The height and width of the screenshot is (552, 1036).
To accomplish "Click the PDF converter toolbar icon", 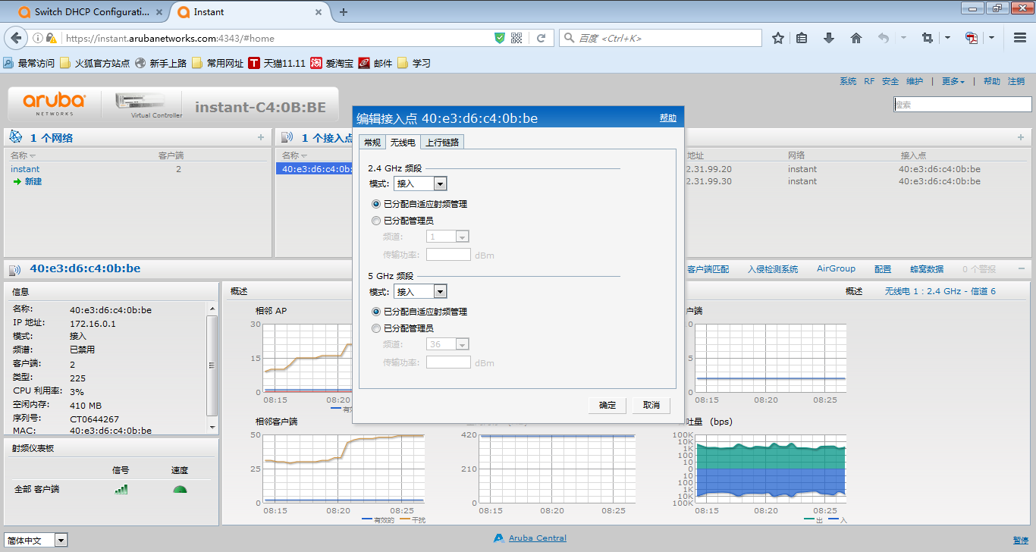I will tap(972, 38).
